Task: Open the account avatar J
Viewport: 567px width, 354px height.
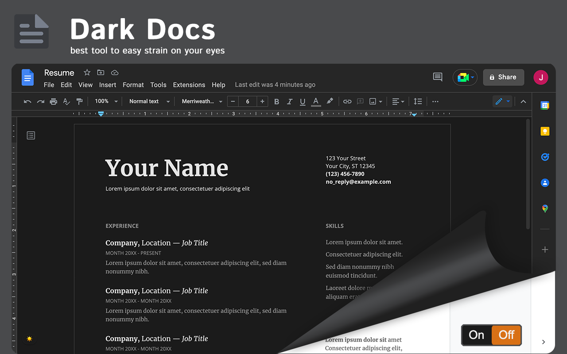Action: point(541,77)
